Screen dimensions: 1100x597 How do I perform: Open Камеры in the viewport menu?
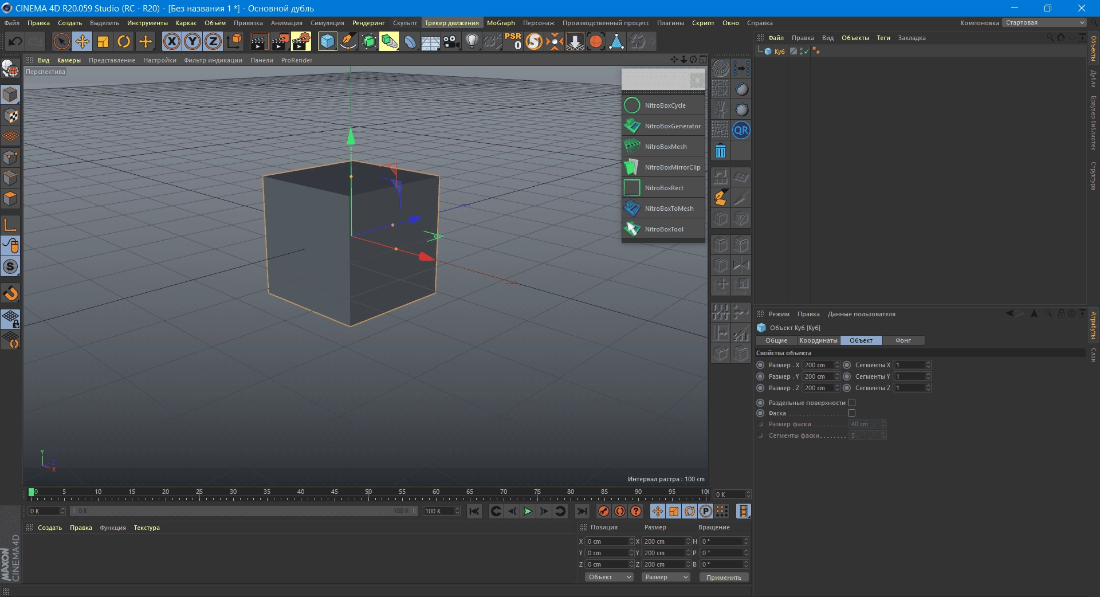[x=69, y=60]
